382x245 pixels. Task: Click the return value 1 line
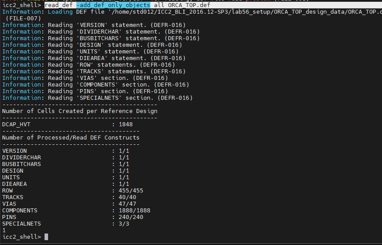point(4,230)
